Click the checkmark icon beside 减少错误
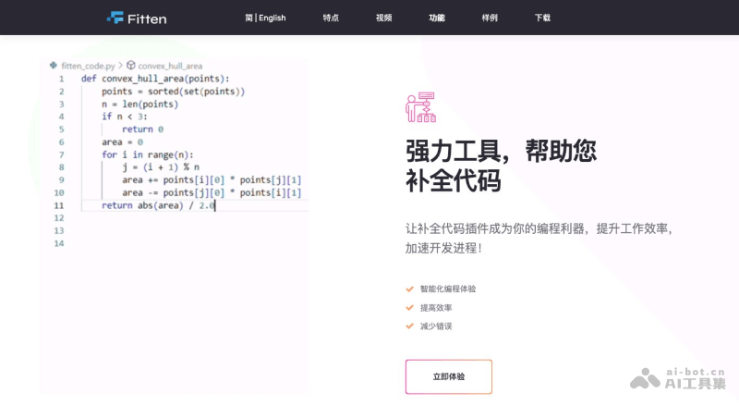Viewport: 739px width, 406px height. [409, 326]
